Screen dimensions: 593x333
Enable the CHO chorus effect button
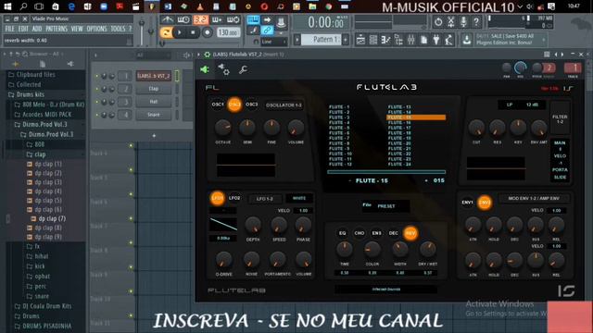coord(360,233)
